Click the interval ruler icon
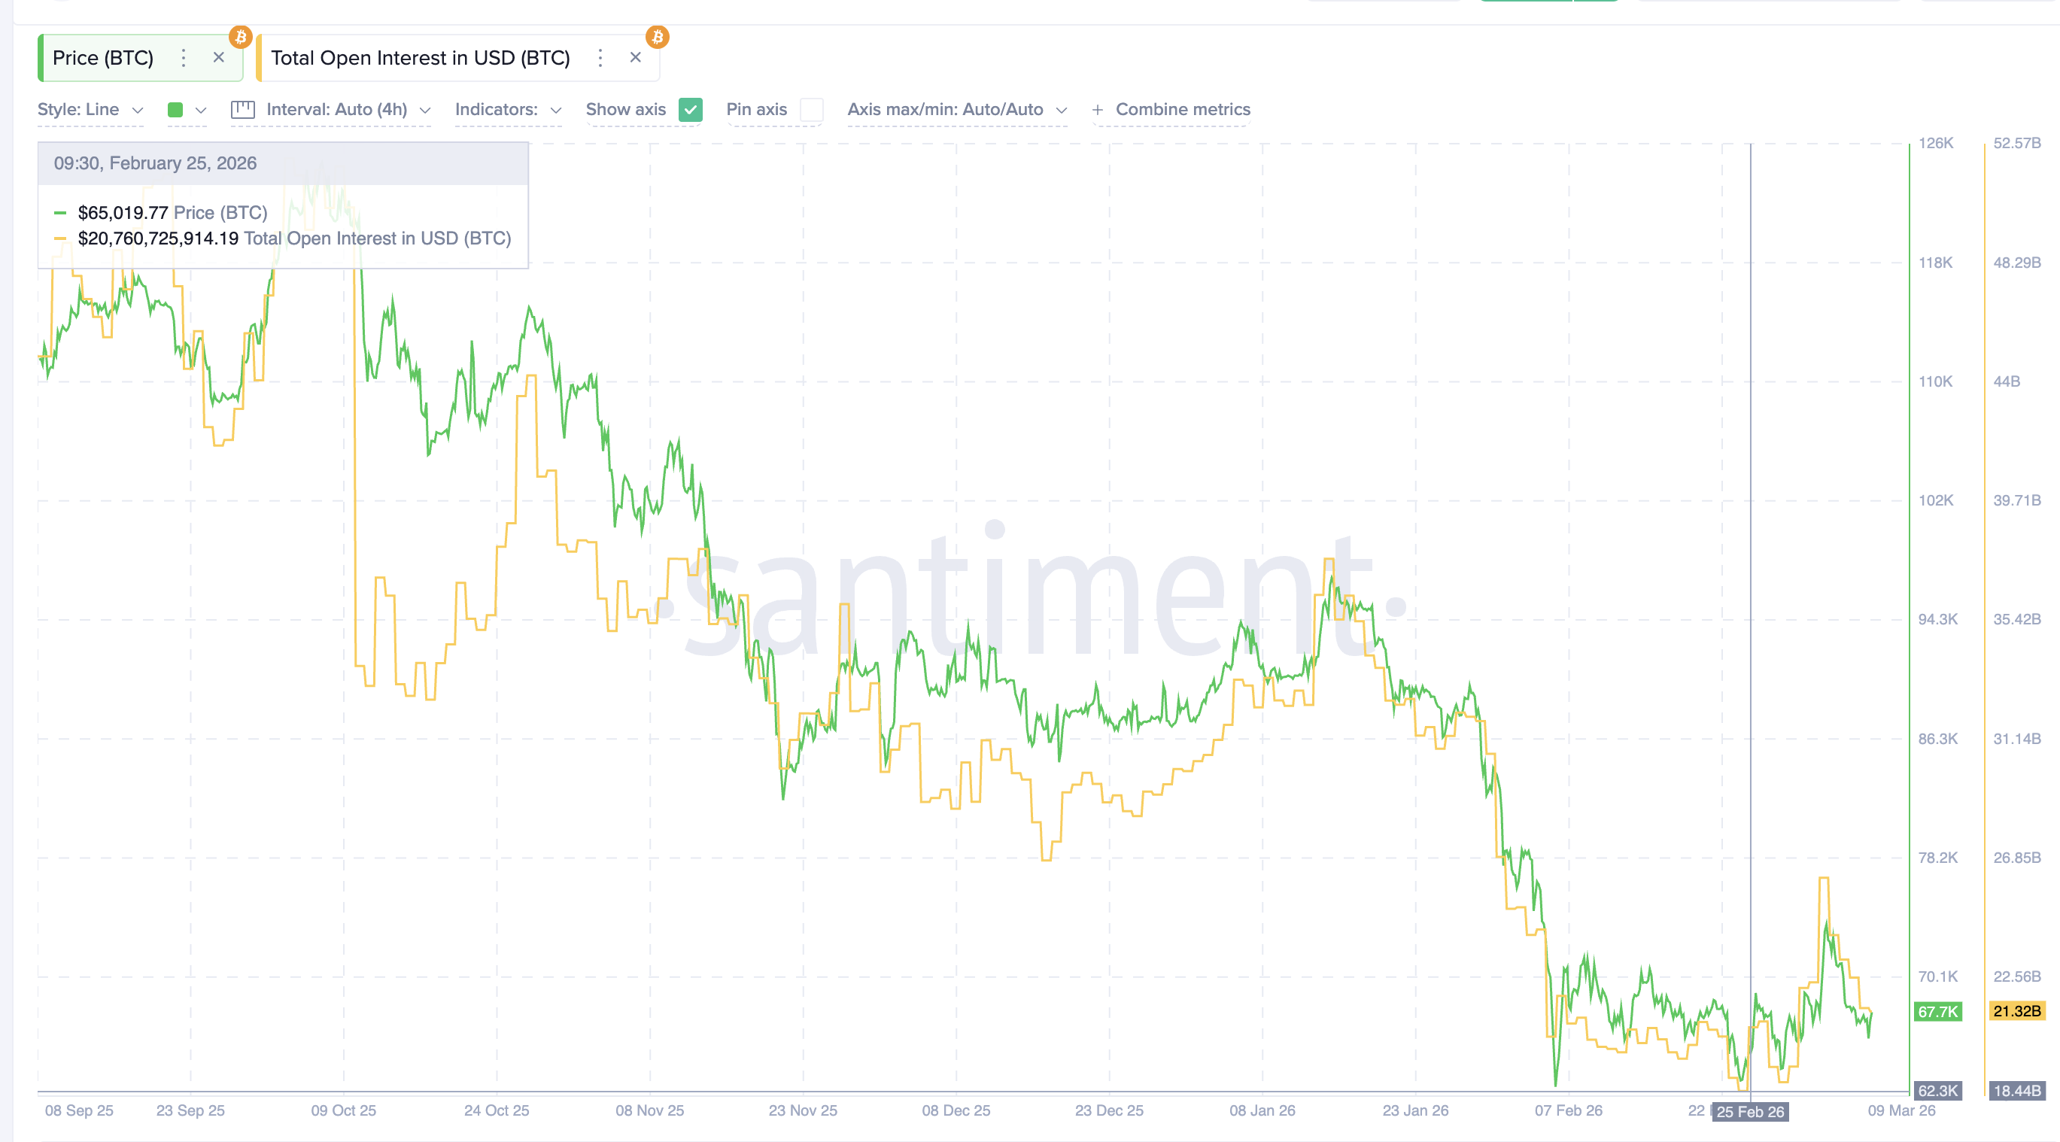 point(242,110)
